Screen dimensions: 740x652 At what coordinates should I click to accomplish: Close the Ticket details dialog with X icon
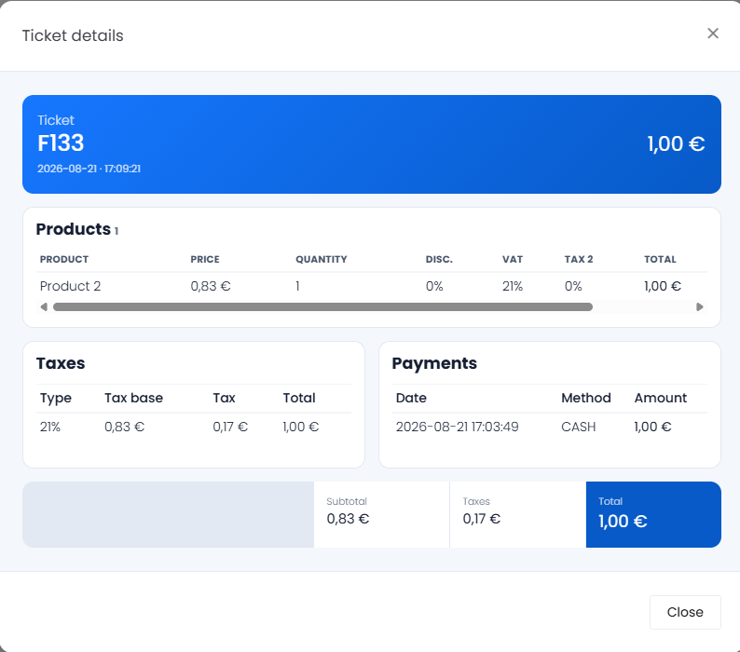pos(713,34)
